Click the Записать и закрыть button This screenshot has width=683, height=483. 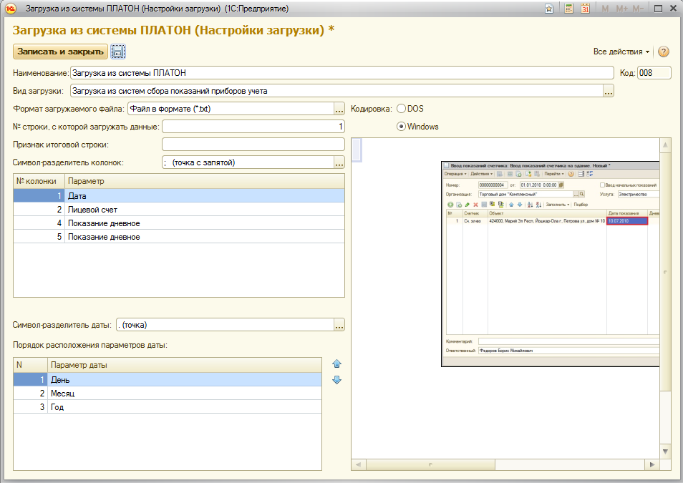(61, 52)
